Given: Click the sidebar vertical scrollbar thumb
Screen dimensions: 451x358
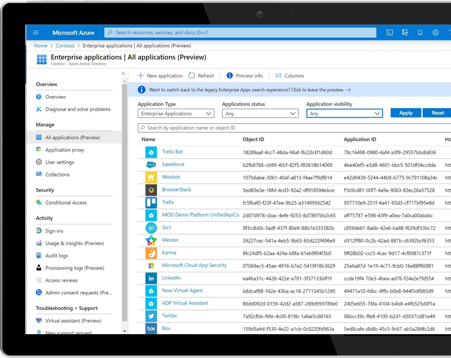Looking at the screenshot, I should pyautogui.click(x=125, y=203).
